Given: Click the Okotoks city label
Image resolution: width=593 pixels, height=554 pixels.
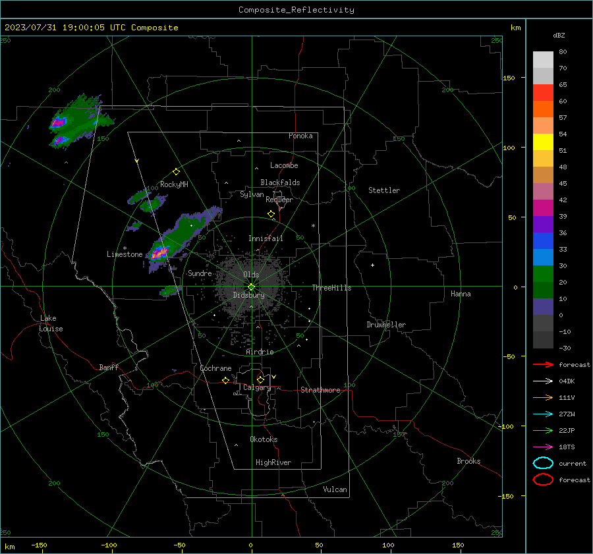Looking at the screenshot, I should [264, 439].
